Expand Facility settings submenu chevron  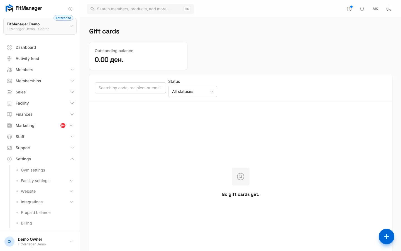click(x=71, y=181)
